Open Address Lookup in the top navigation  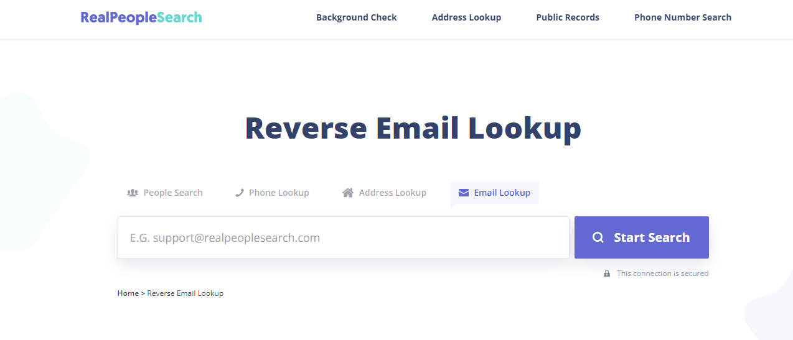(x=466, y=17)
